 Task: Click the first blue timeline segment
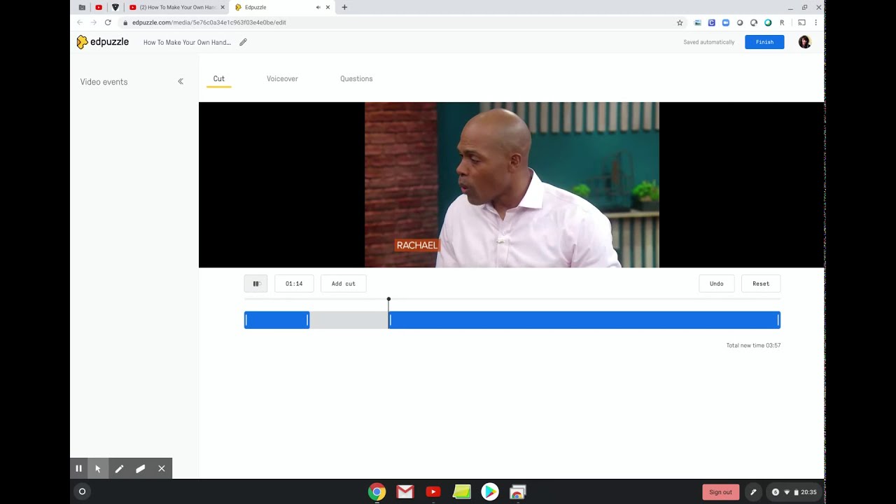click(276, 320)
